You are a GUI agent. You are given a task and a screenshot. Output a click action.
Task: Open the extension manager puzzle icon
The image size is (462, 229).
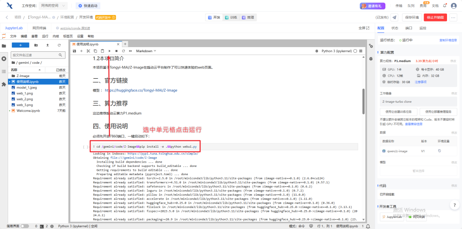pyautogui.click(x=4, y=84)
